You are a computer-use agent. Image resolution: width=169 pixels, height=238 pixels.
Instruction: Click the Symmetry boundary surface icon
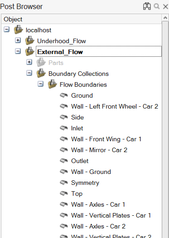pyautogui.click(x=64, y=183)
